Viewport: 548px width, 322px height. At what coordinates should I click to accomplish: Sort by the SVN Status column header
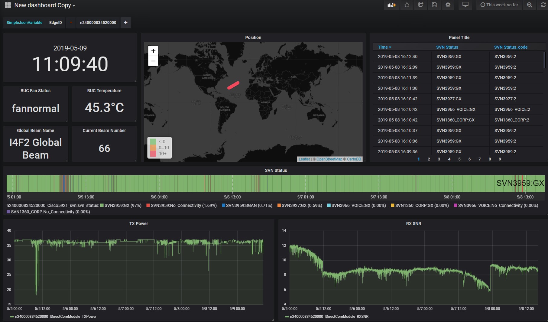coord(447,47)
